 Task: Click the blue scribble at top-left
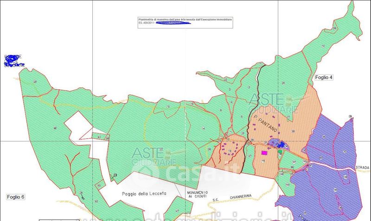[15, 61]
